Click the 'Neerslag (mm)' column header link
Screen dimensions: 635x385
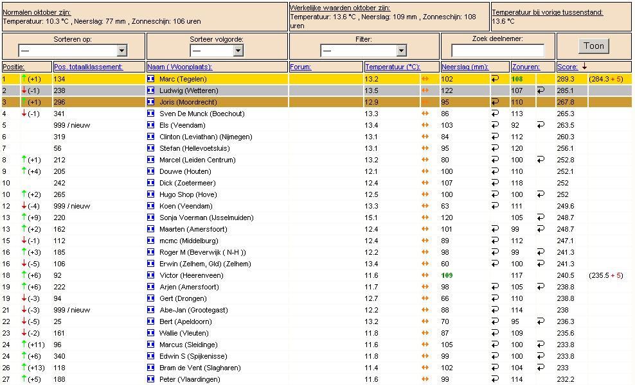465,67
